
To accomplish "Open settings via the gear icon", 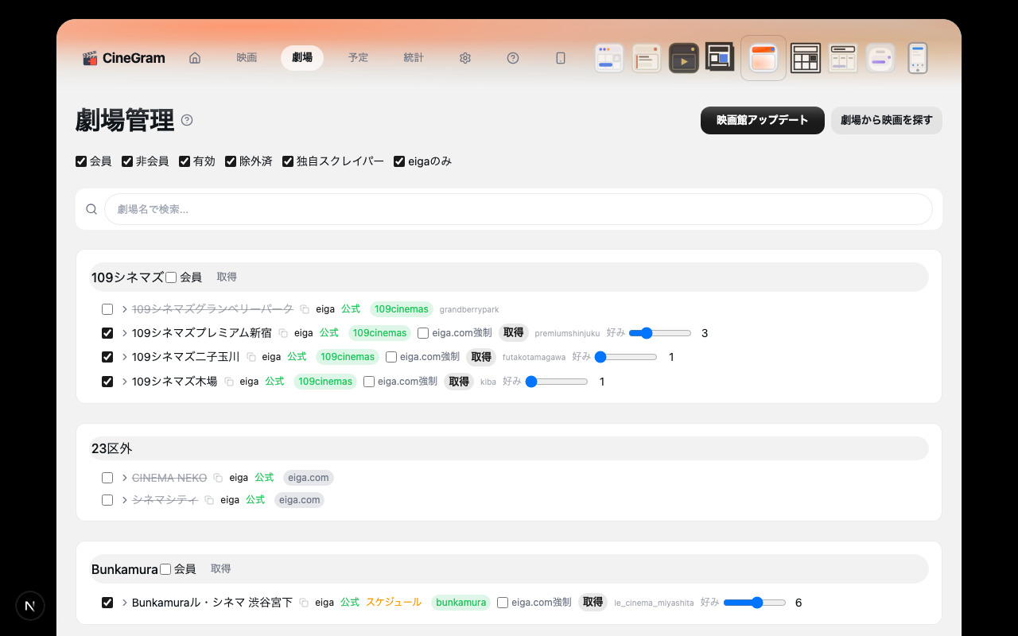I will (x=465, y=57).
